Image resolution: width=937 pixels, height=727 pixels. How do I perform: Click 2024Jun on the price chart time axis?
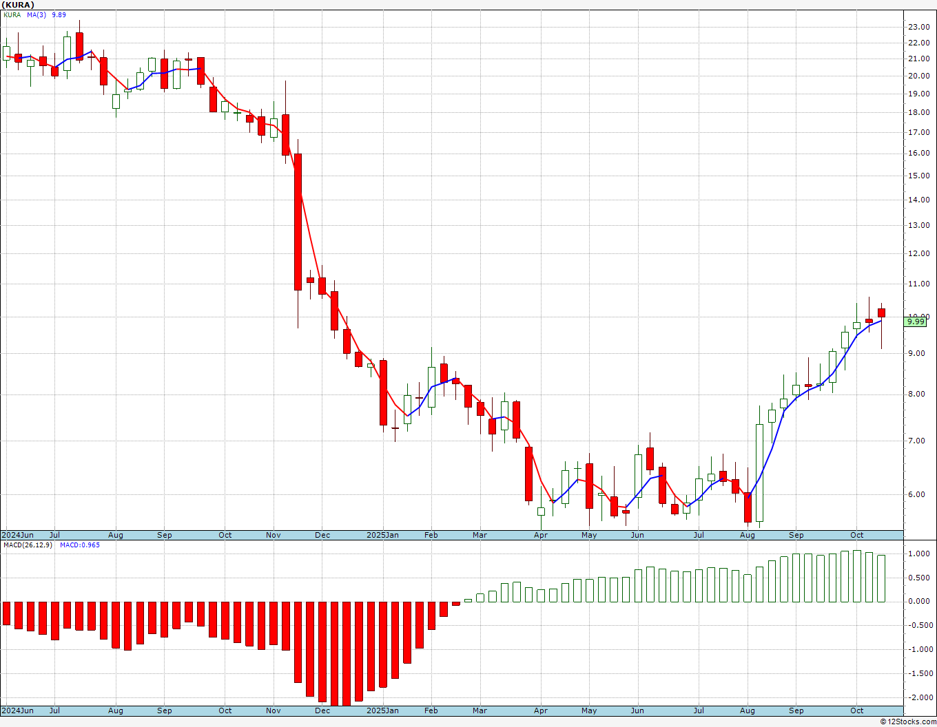pyautogui.click(x=17, y=535)
